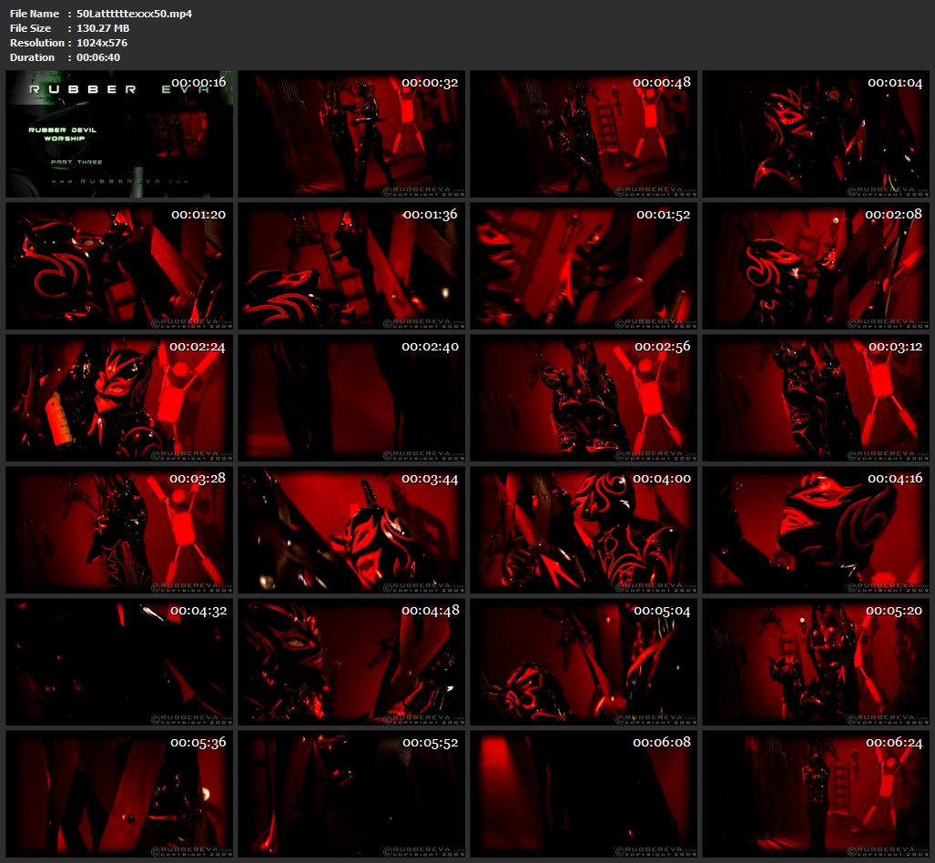Click the frame at 00:02:24

119,398
